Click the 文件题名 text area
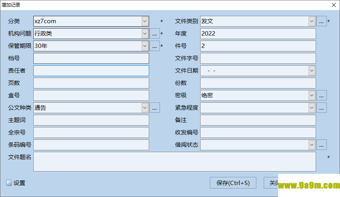The height and width of the screenshot is (197, 340). pyautogui.click(x=175, y=162)
